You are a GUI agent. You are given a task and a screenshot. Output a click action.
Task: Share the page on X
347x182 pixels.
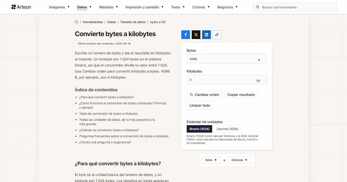(x=196, y=35)
